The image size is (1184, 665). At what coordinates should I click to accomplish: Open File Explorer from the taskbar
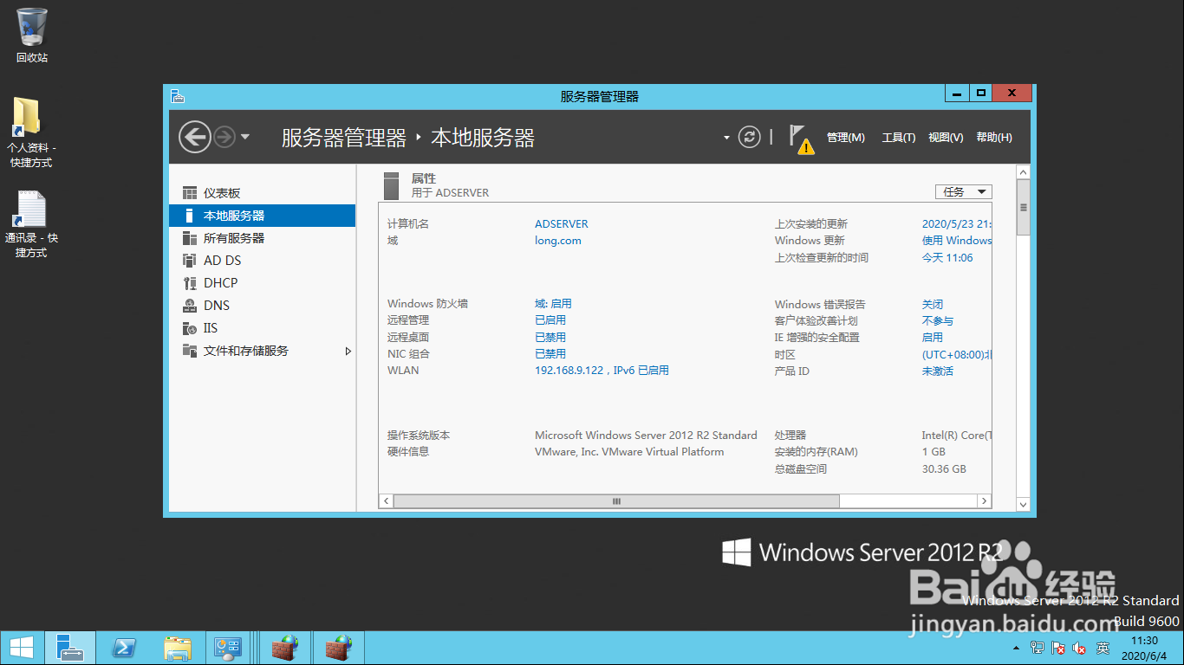178,648
